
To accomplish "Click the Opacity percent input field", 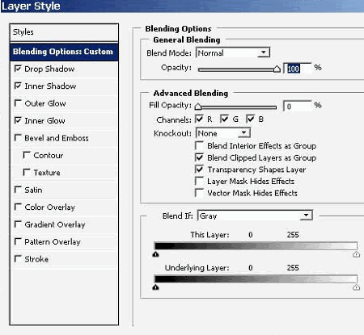I will pyautogui.click(x=297, y=69).
